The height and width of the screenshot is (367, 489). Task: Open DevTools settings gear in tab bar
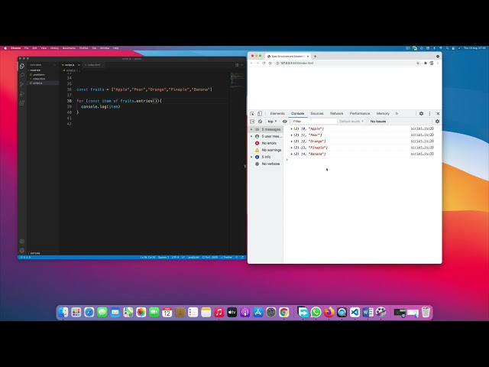pyautogui.click(x=421, y=114)
